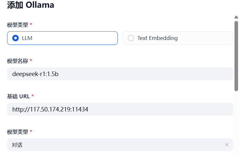Click the scrollbar track below thumb
This screenshot has height=155, width=249.
(x=236, y=122)
